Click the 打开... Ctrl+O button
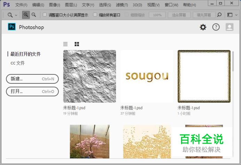Viewport: 241px width, 165px height. click(32, 92)
